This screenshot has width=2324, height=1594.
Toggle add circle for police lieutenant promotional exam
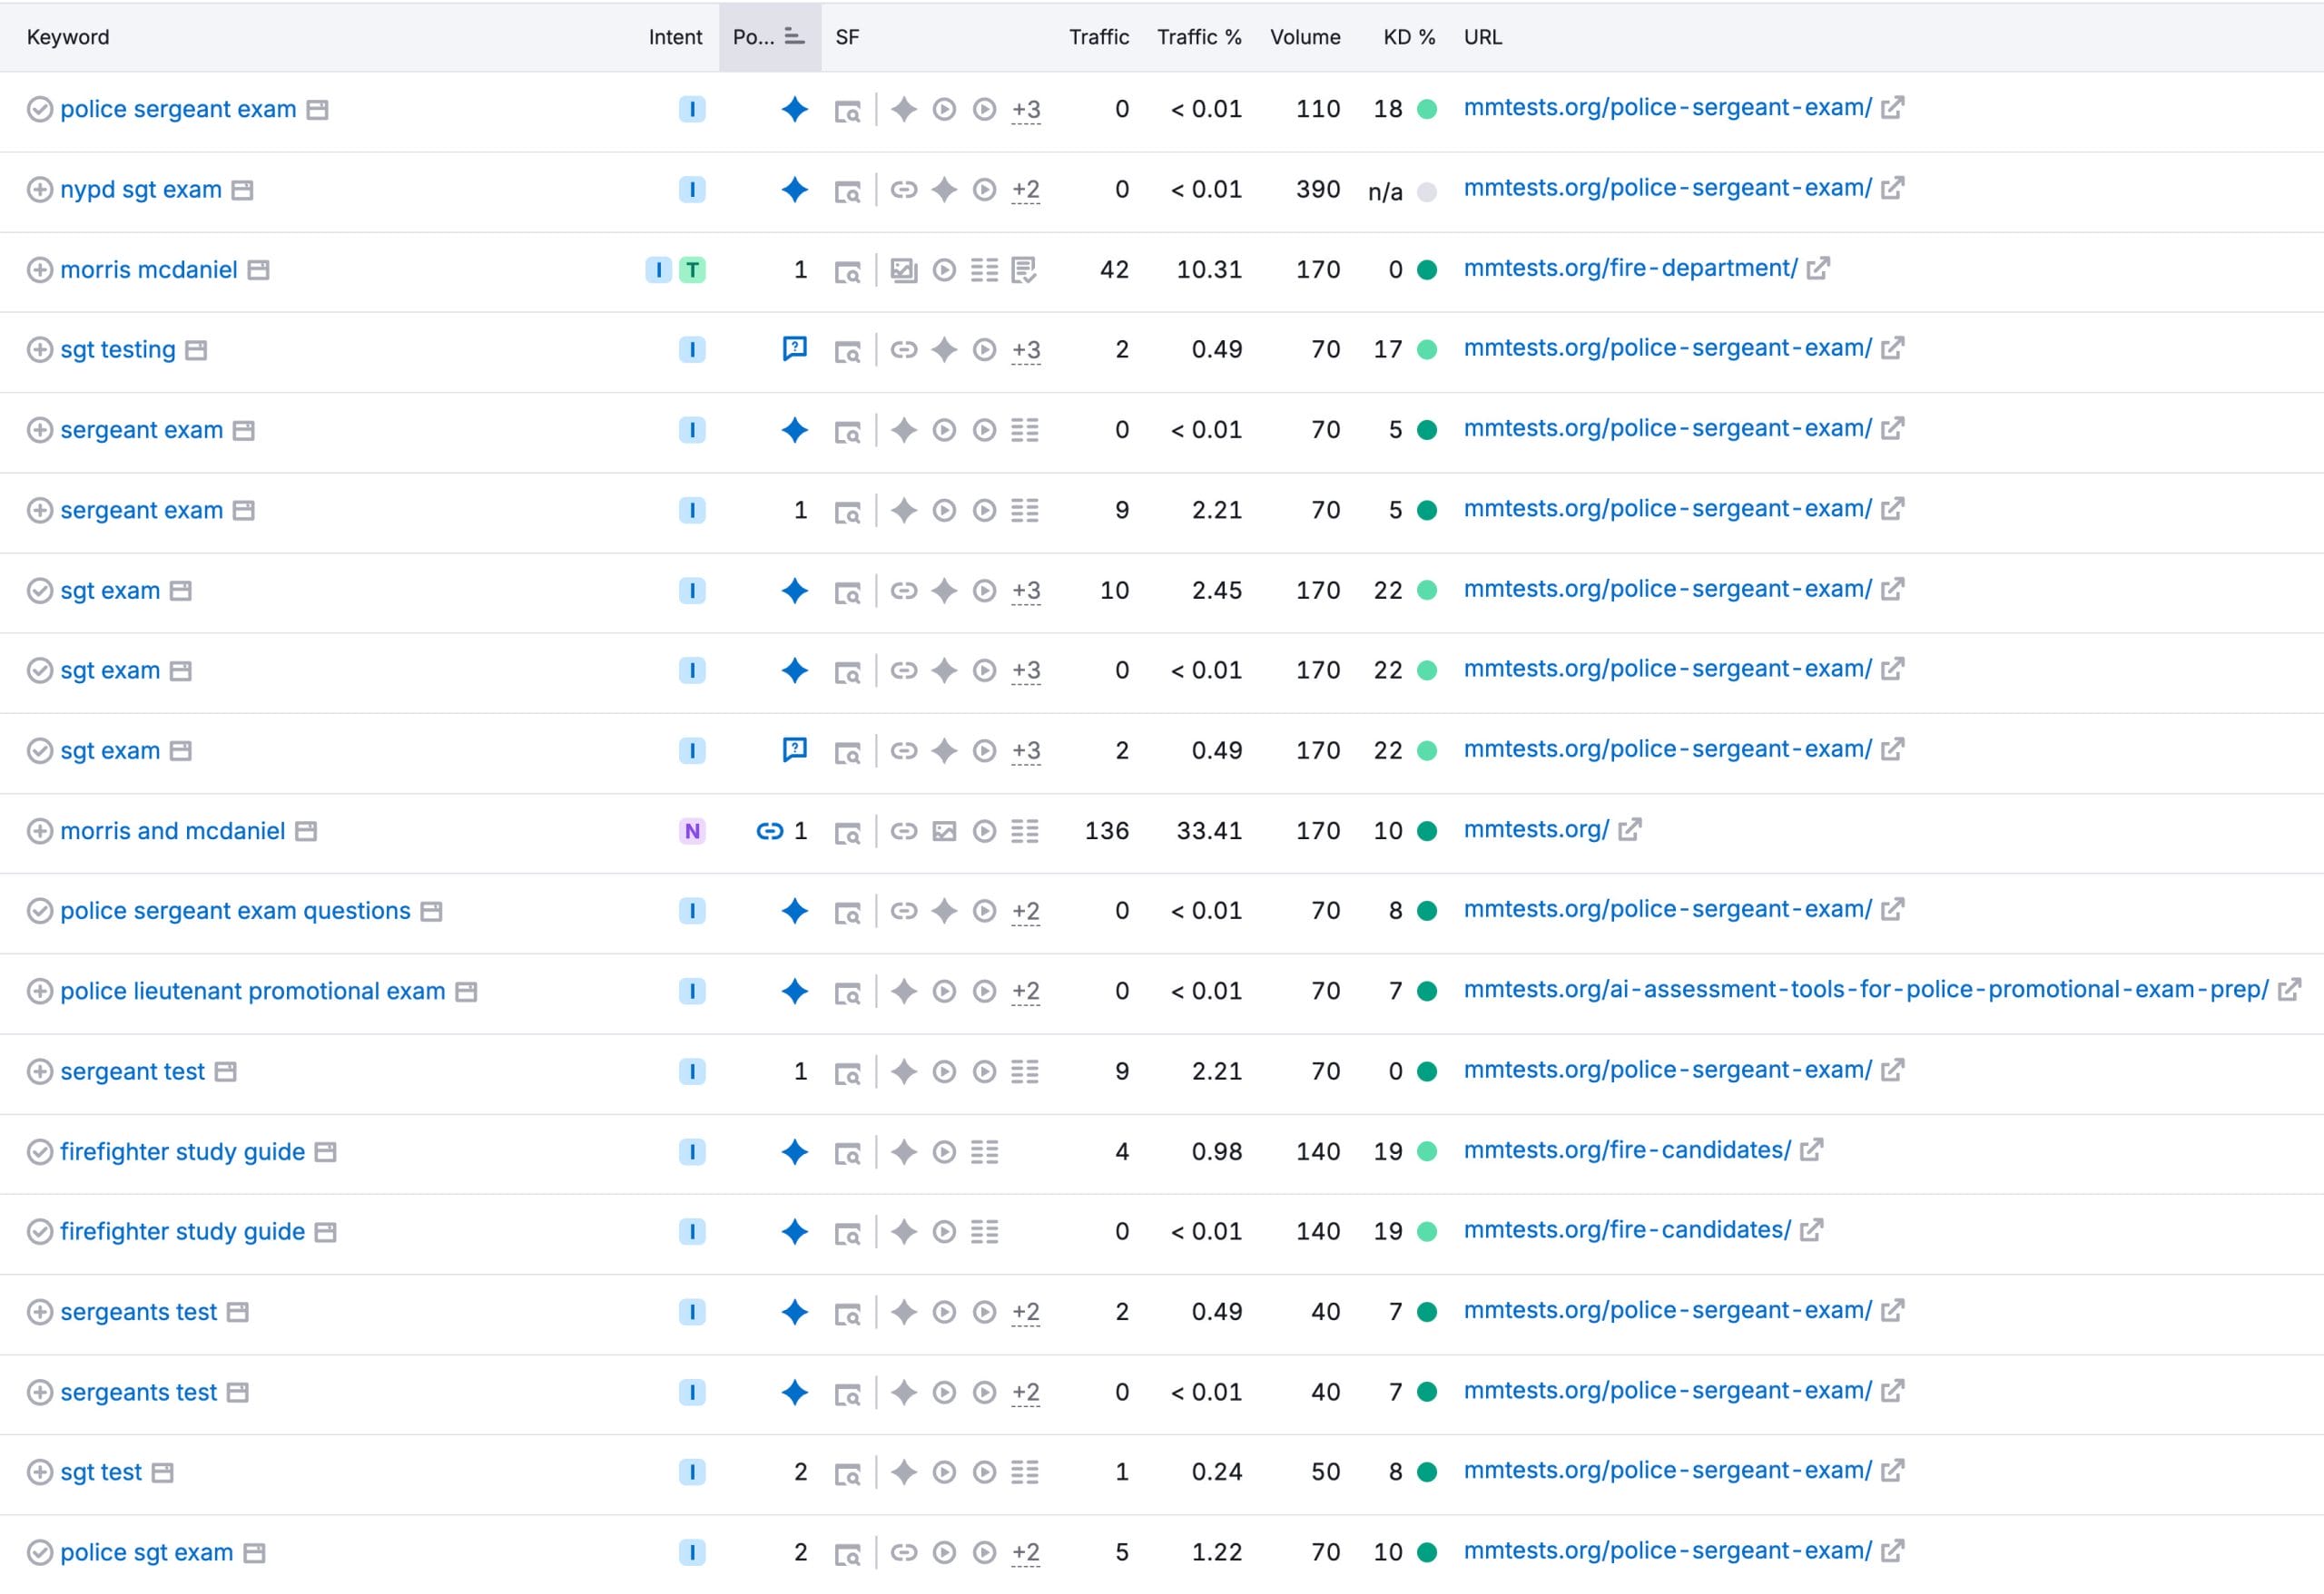coord(39,992)
